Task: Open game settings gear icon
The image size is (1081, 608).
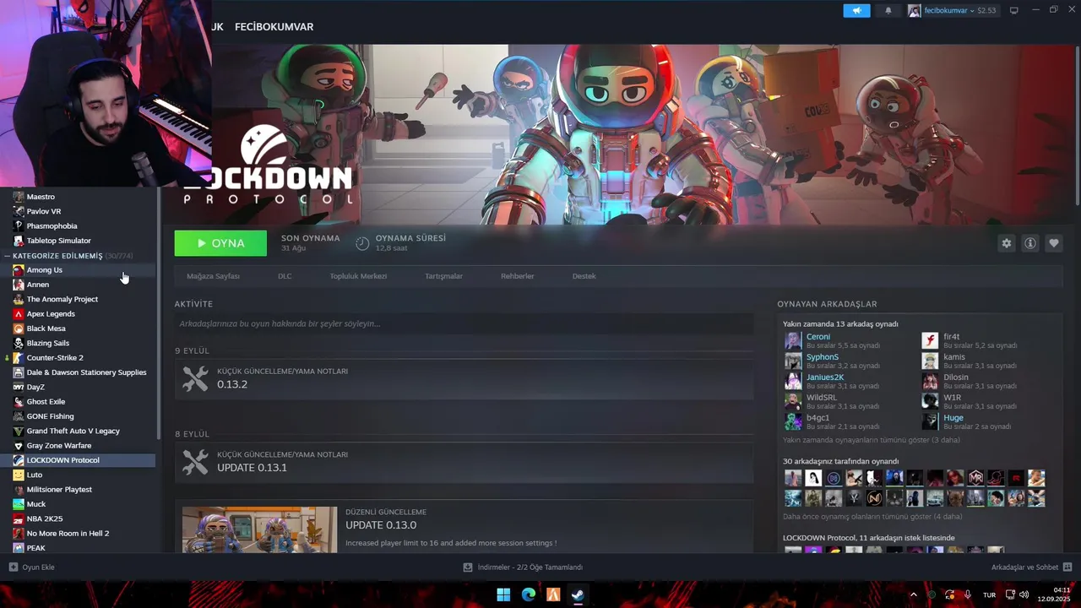Action: click(x=1006, y=243)
